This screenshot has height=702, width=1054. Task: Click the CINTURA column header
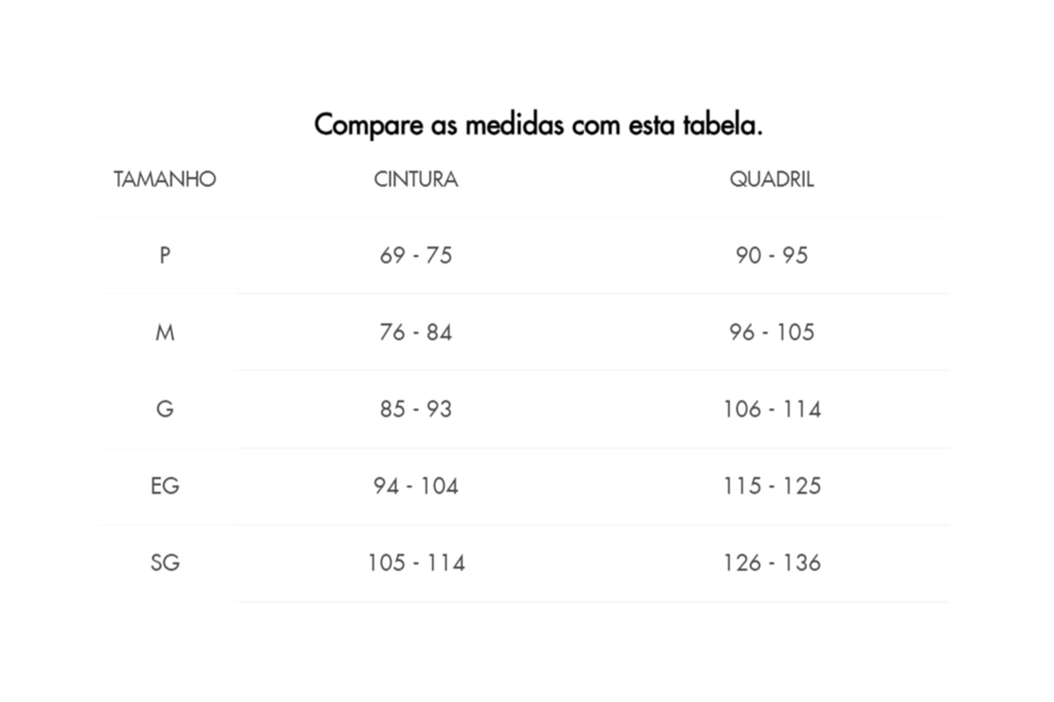click(x=416, y=179)
